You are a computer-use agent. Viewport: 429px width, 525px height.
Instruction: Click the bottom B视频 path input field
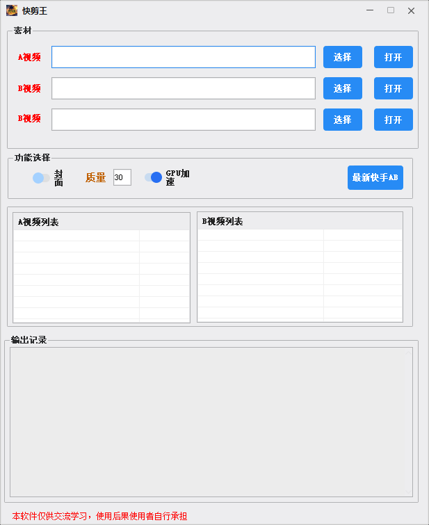point(183,120)
